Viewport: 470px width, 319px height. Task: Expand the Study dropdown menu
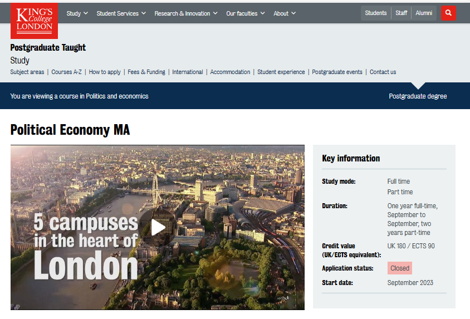coord(77,13)
